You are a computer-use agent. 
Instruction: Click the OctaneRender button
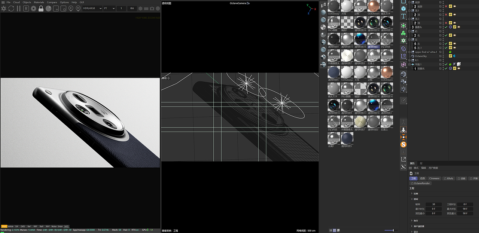point(421,184)
